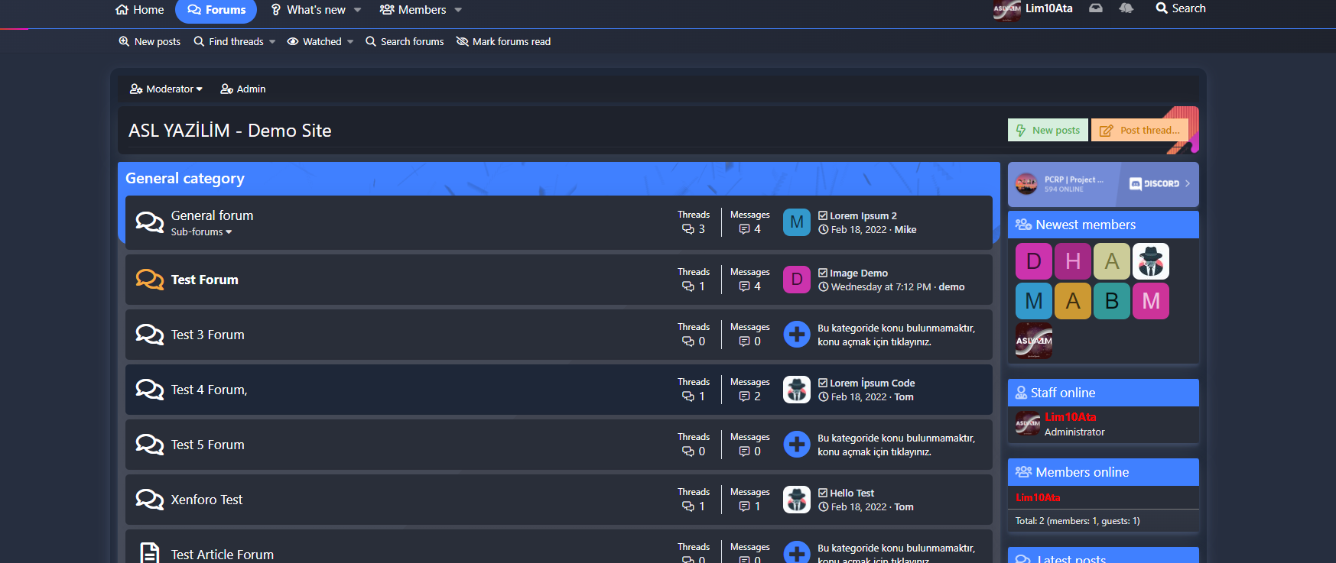Click the Test 3 Forum bubble icon
The width and height of the screenshot is (1336, 563).
click(x=150, y=335)
